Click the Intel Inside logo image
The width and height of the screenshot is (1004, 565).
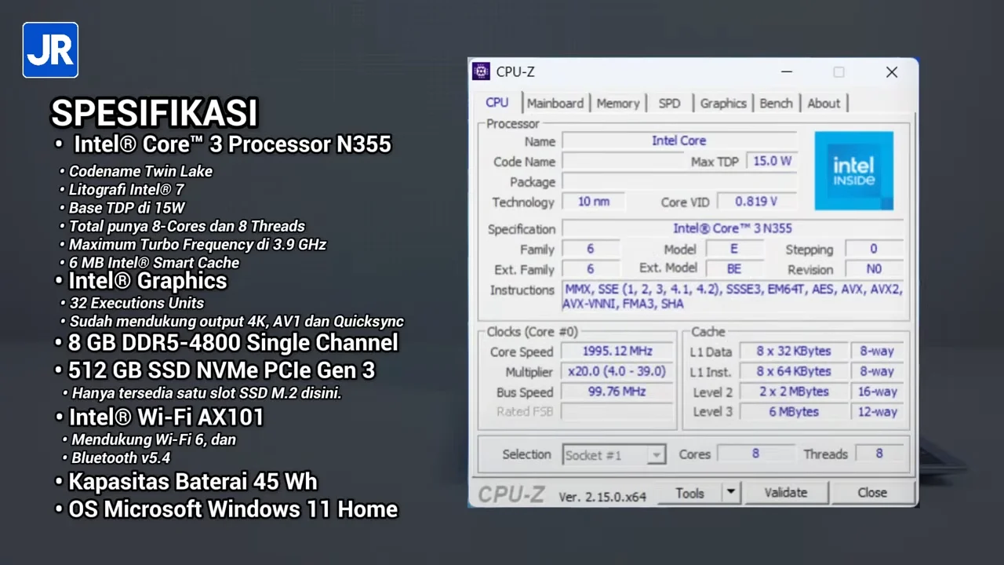pos(853,170)
